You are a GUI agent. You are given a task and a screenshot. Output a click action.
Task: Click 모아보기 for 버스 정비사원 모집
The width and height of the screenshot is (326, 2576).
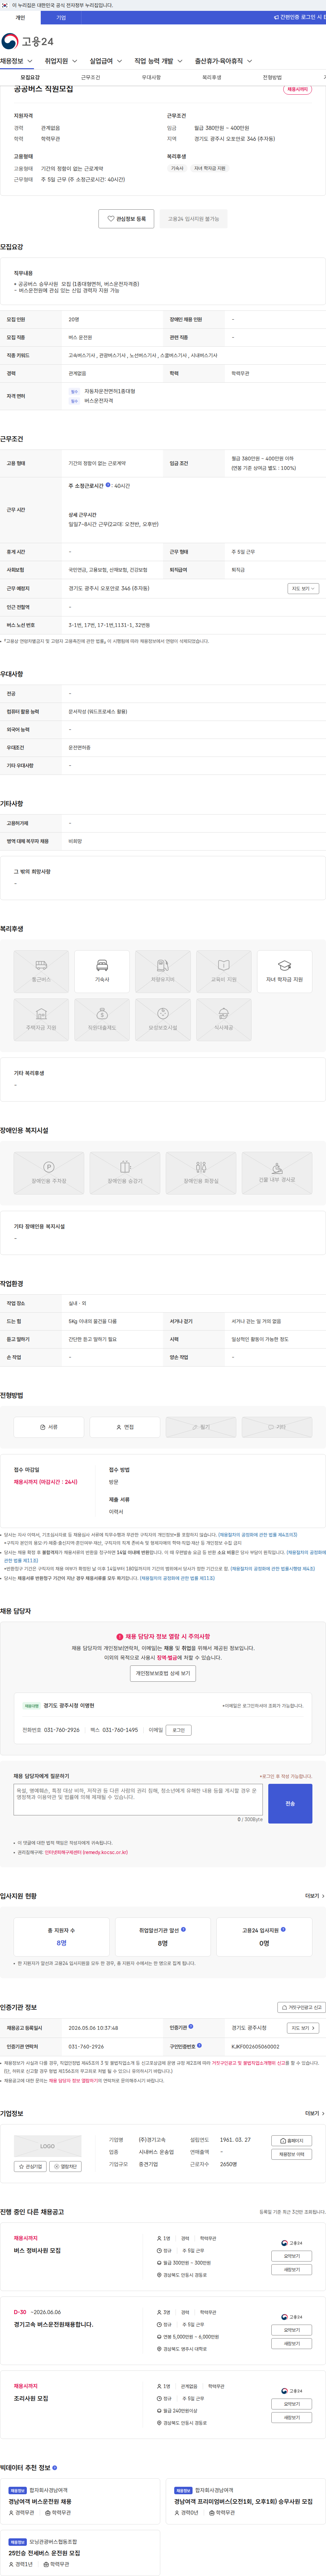(x=292, y=2256)
